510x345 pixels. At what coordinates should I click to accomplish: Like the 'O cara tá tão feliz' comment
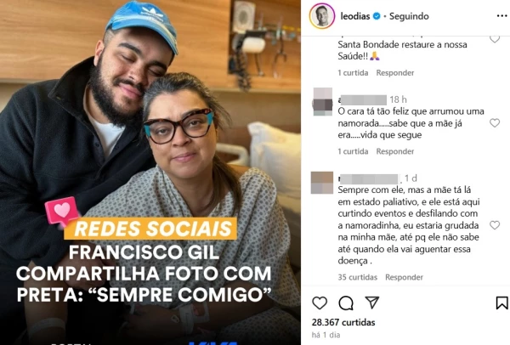pyautogui.click(x=495, y=123)
